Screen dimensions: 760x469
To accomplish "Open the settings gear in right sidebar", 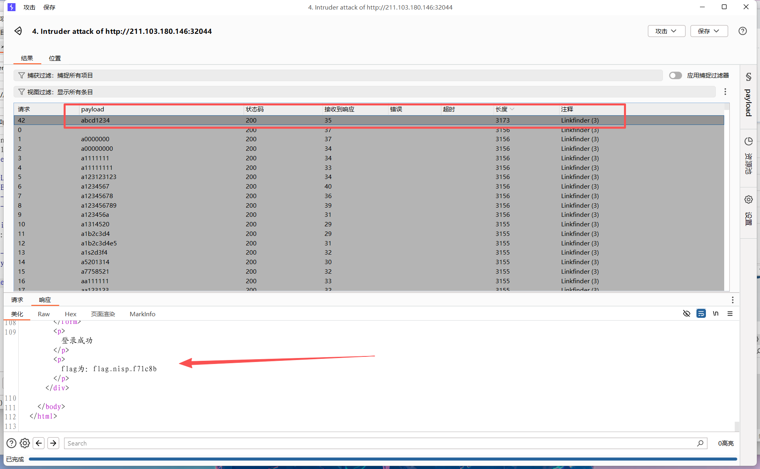I will pyautogui.click(x=748, y=200).
